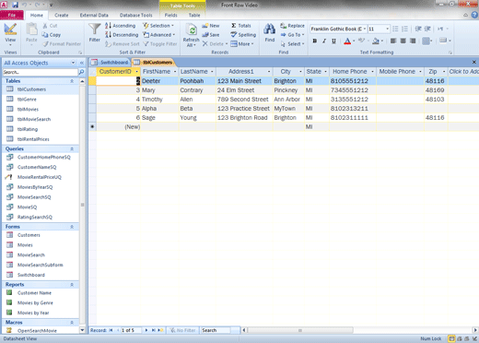479x343 pixels.
Task: Collapse the Tables group in navigation pane
Action: tap(72, 81)
